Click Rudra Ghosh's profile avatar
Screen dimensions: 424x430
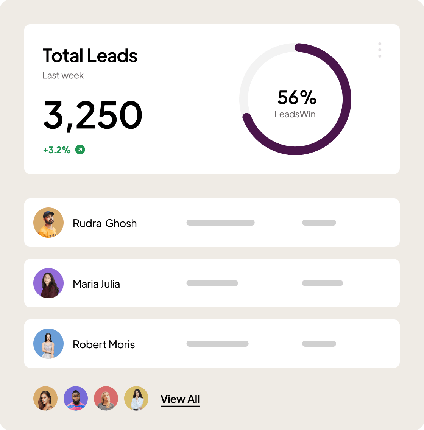(x=48, y=223)
